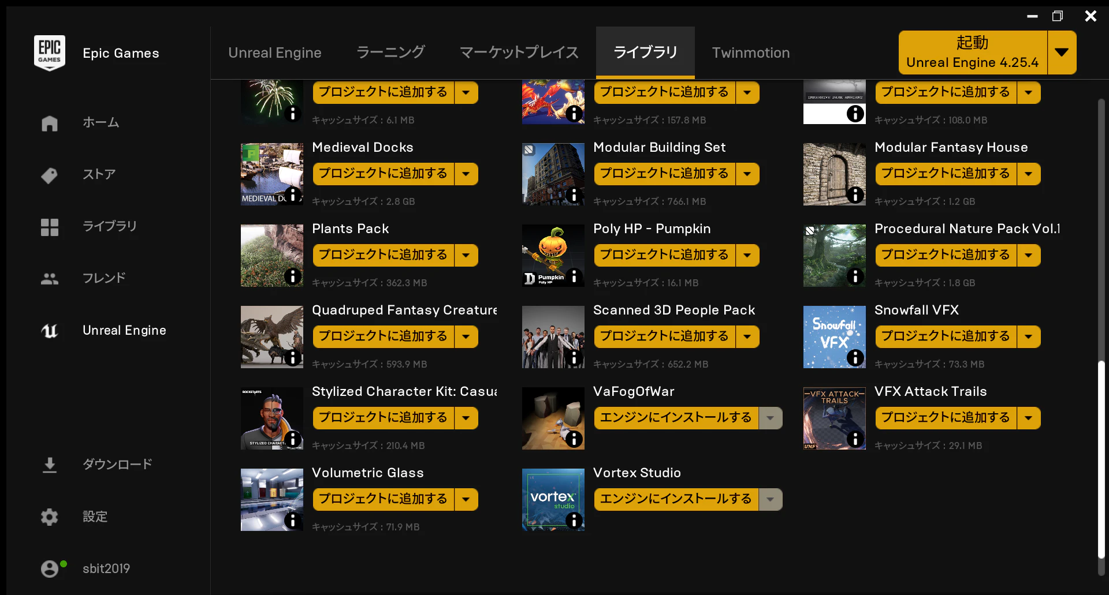Open the Home (ホーム) sidebar icon
1109x595 pixels.
coord(50,123)
